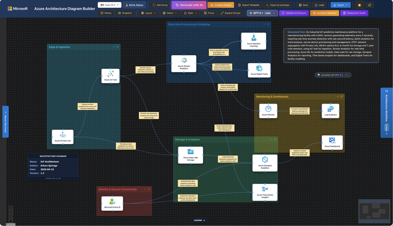Click the Azure Machine Learning node
The width and height of the screenshot is (393, 226).
(253, 41)
